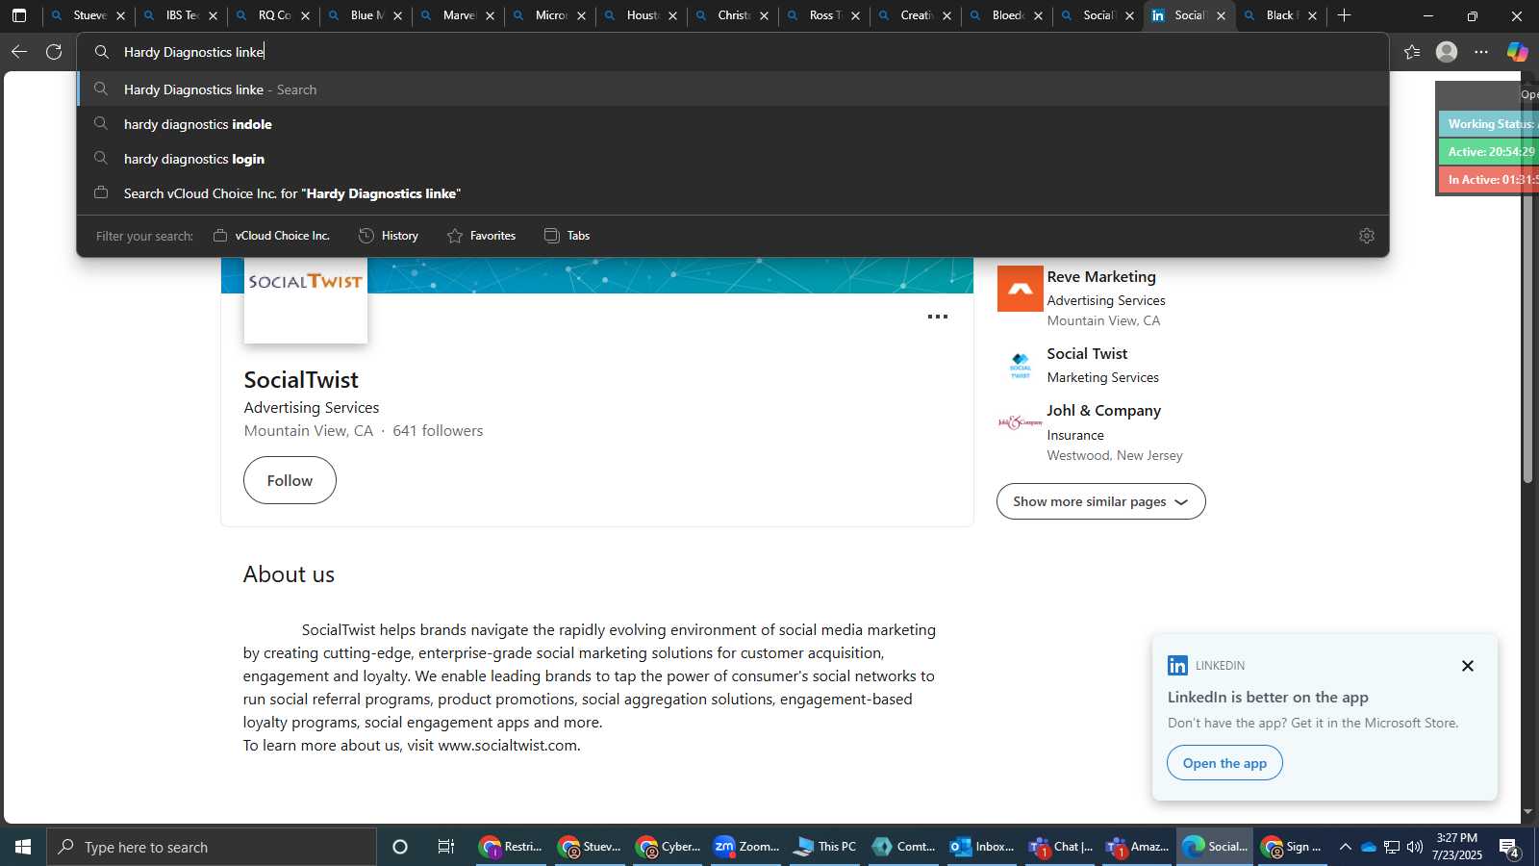
Task: Search vCloud Choice Inc. for Hardy Diagnostics linke
Action: pyautogui.click(x=733, y=193)
